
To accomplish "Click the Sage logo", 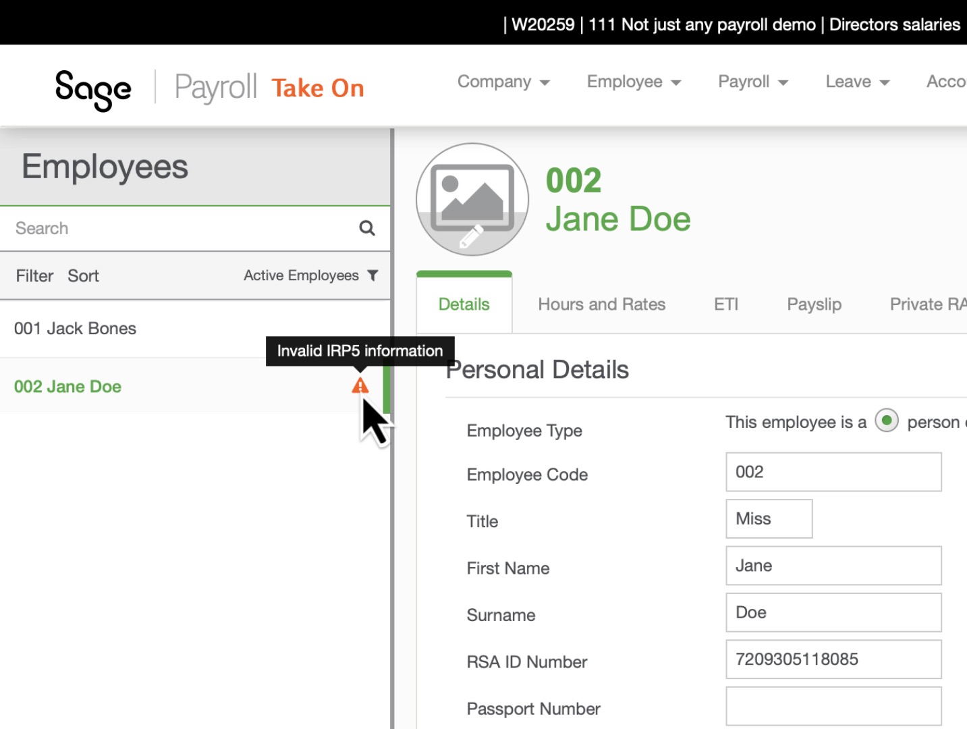I will 94,86.
